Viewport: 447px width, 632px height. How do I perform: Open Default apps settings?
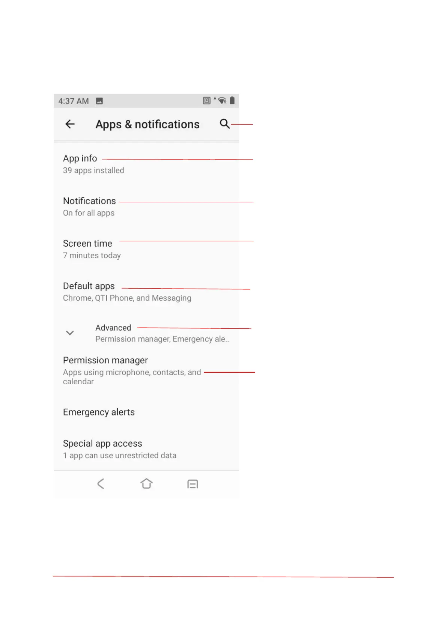146,292
